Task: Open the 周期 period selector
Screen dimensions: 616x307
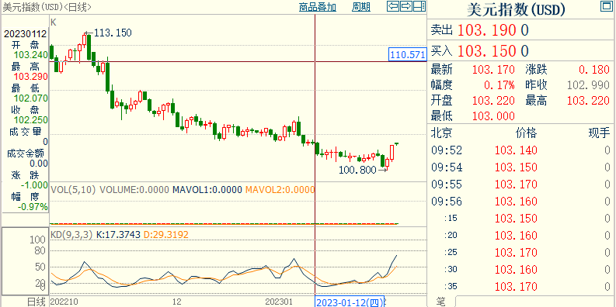Action: (x=360, y=7)
